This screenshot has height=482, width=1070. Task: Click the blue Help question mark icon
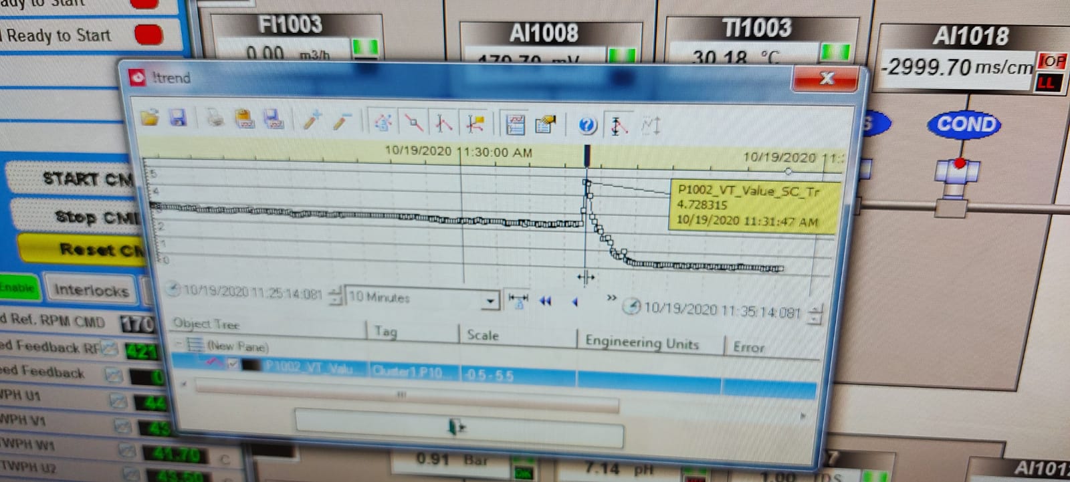tap(586, 125)
